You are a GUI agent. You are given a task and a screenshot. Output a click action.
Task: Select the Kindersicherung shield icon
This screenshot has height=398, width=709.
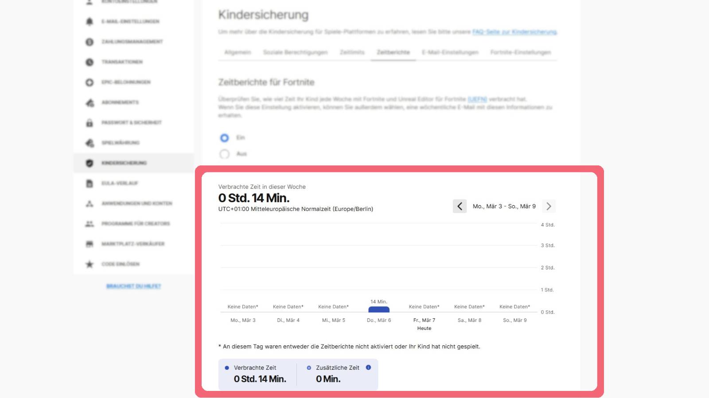(90, 163)
